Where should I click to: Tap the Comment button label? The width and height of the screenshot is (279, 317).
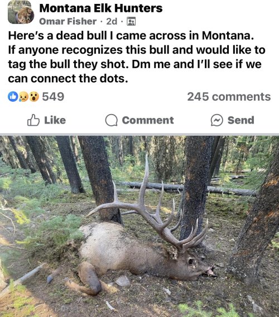tap(148, 120)
